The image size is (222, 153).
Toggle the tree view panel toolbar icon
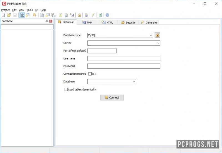click(x=22, y=15)
